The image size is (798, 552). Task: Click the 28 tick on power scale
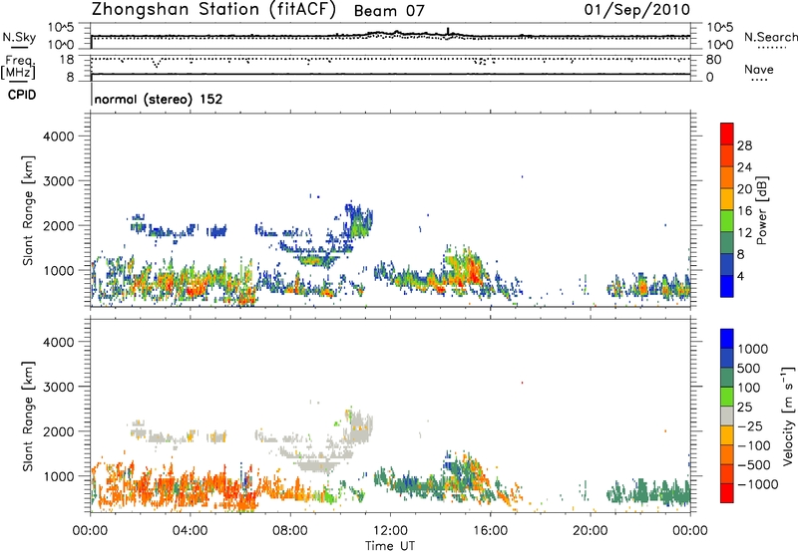[744, 145]
